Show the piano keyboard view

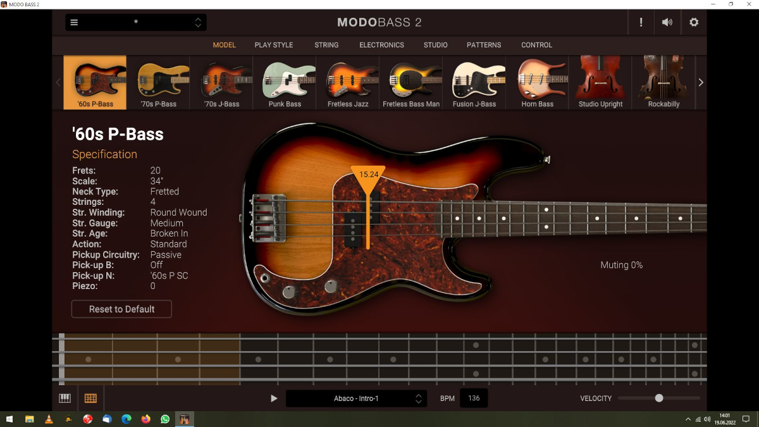point(65,399)
